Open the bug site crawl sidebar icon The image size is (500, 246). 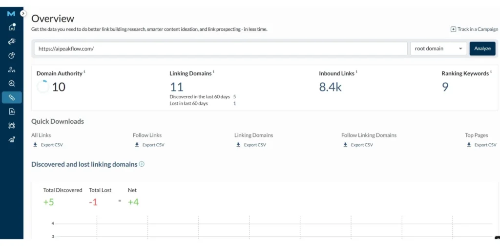pos(12,126)
